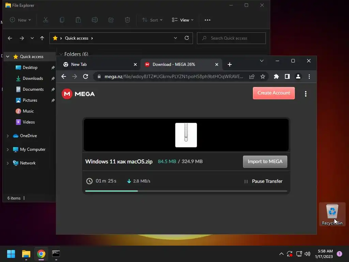Open recent locations dropdown arrow
Image resolution: width=349 pixels, height=262 pixels.
(32, 38)
